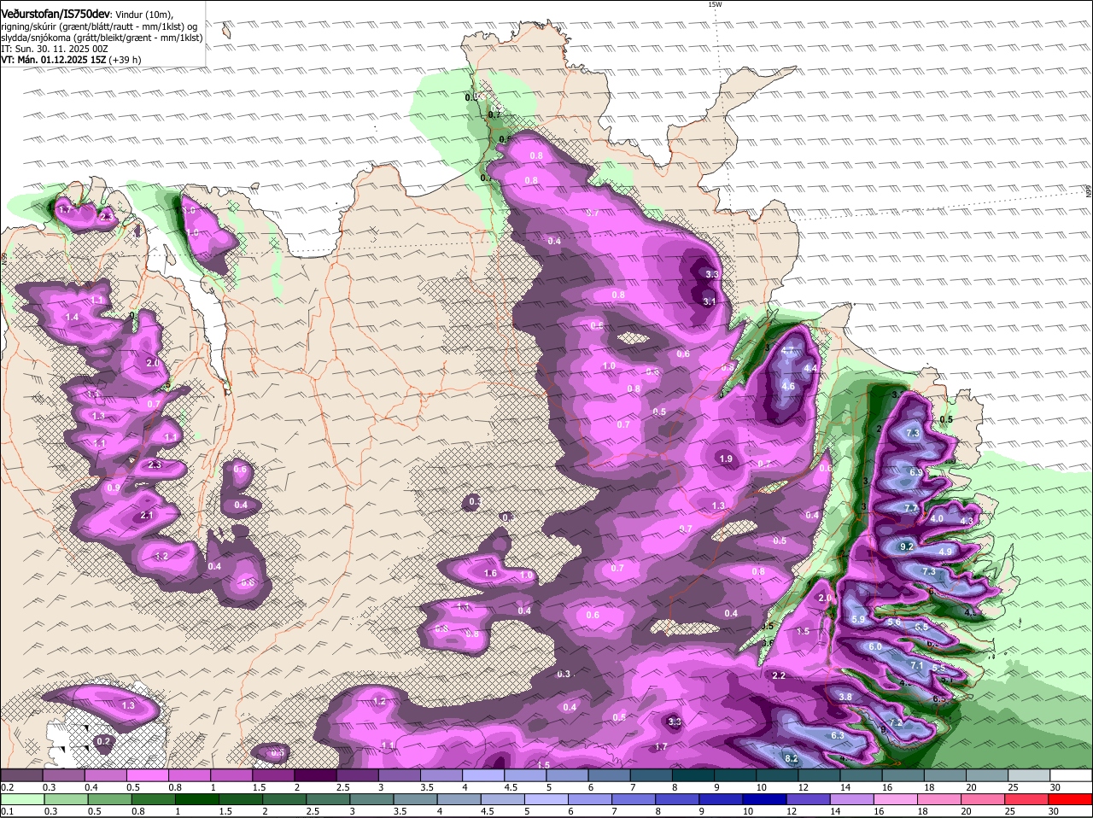This screenshot has height=818, width=1093.
Task: Click the valid time 'VT: Mán. 01.12.2025 15Z'
Action: 53,60
